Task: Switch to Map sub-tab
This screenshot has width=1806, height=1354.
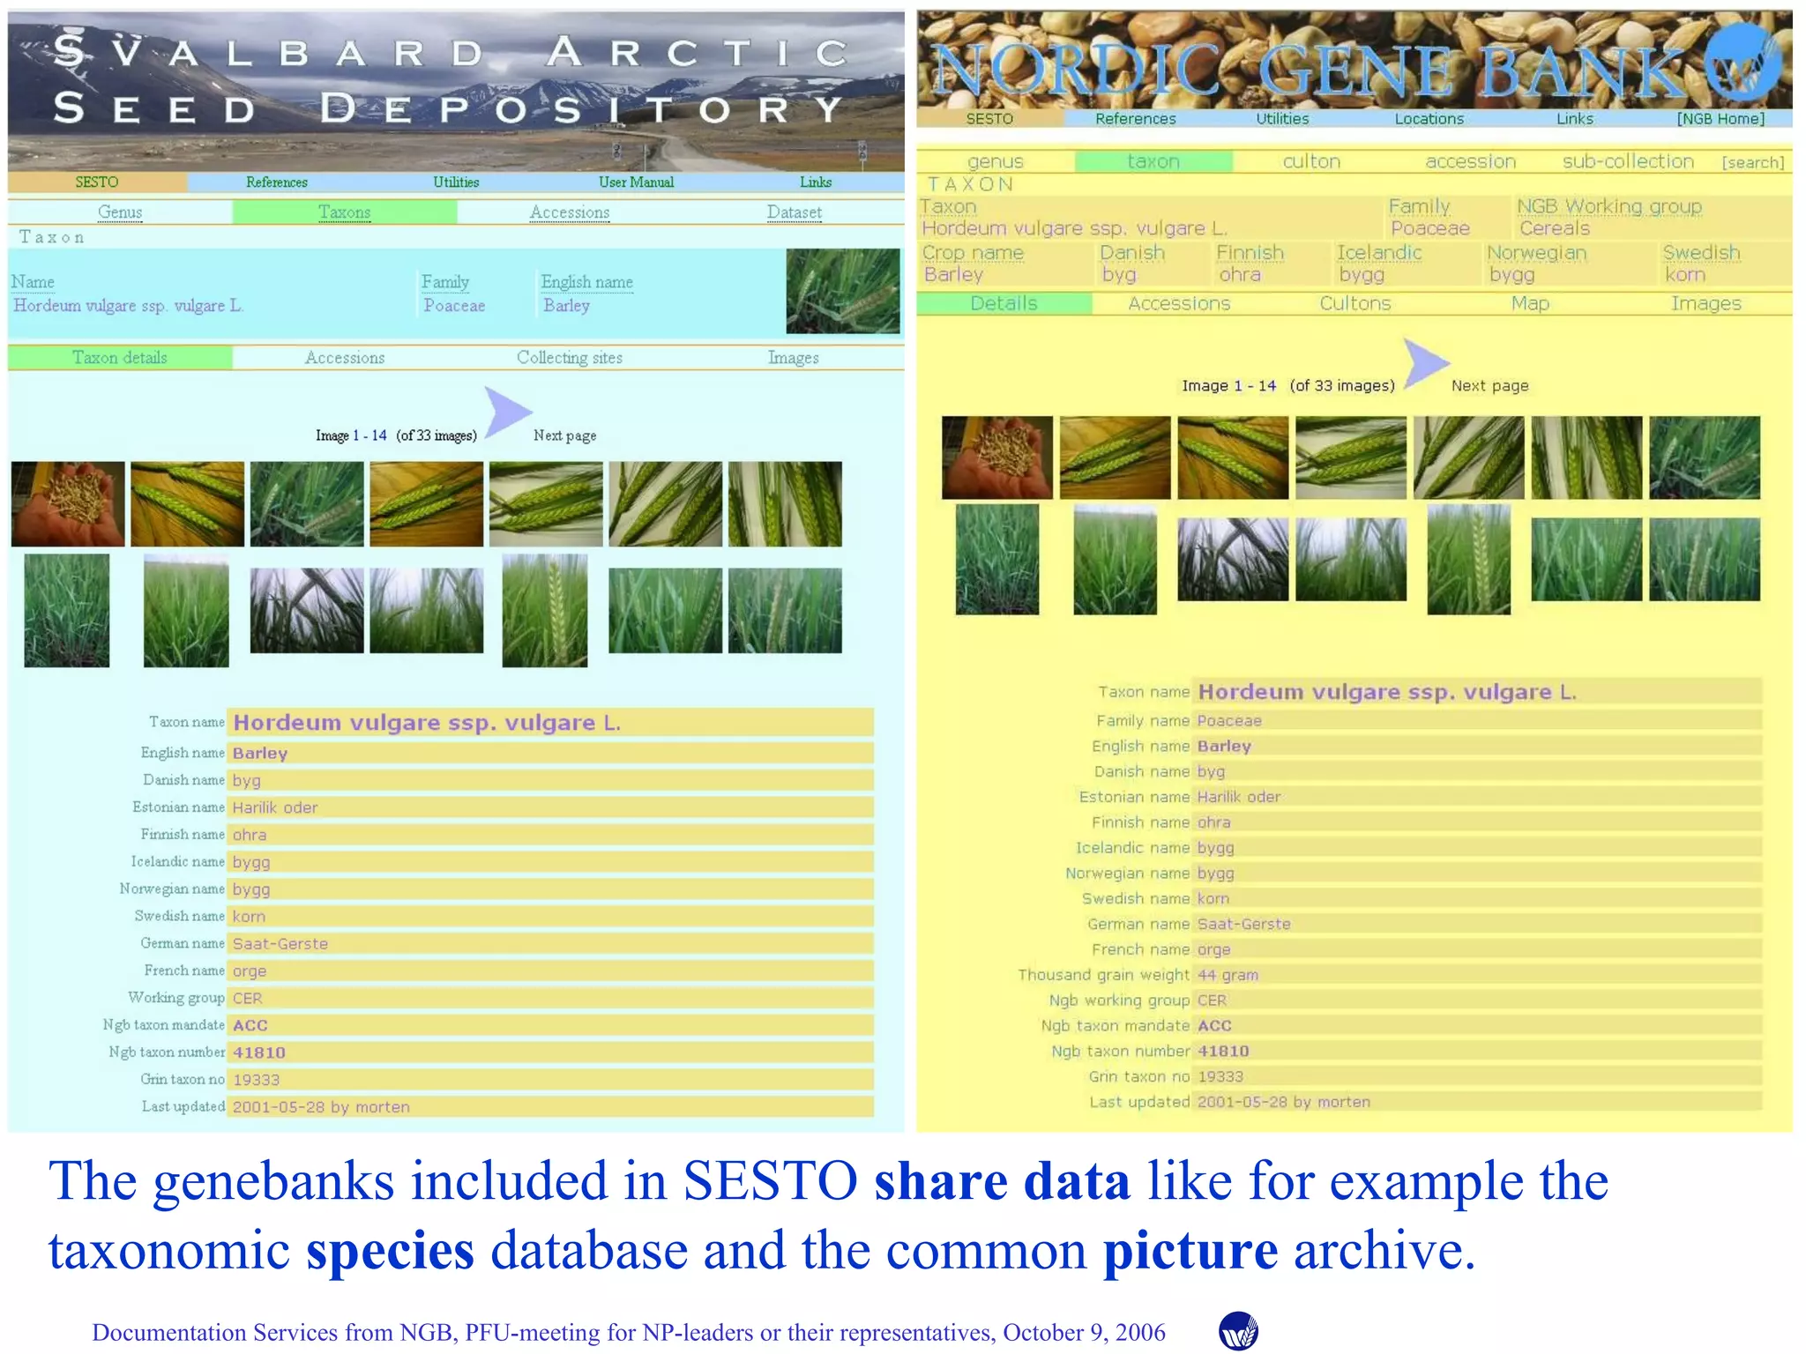Action: 1530,303
